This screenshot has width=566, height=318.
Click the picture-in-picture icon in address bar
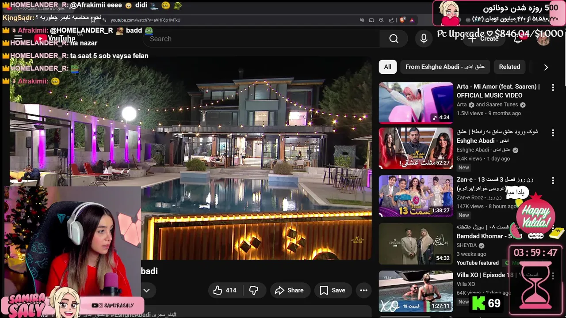tap(371, 20)
